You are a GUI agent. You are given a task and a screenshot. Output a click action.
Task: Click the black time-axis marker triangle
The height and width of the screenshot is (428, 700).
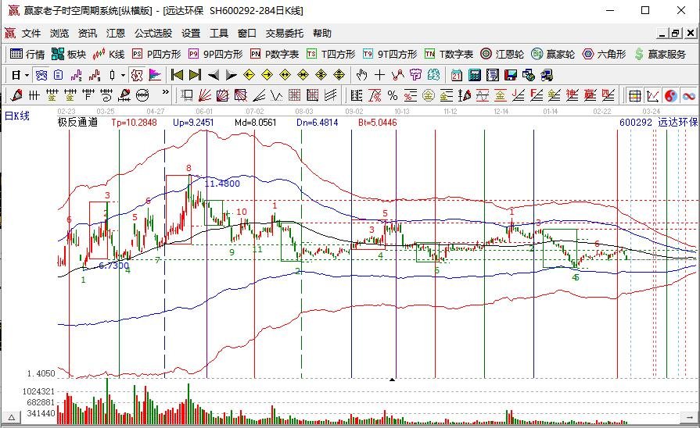coord(392,380)
